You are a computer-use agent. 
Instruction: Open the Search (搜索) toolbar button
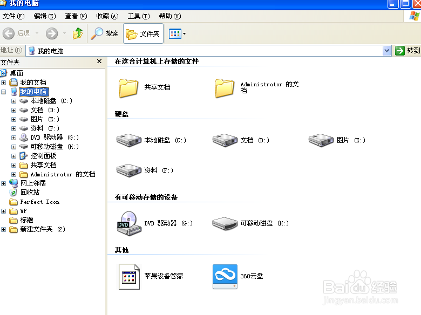[x=105, y=33]
